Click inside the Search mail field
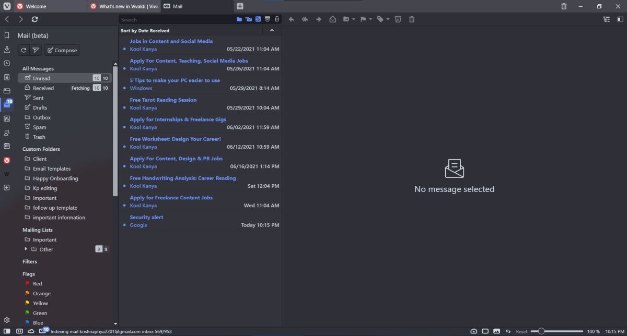Image resolution: width=627 pixels, height=336 pixels. 172,19
